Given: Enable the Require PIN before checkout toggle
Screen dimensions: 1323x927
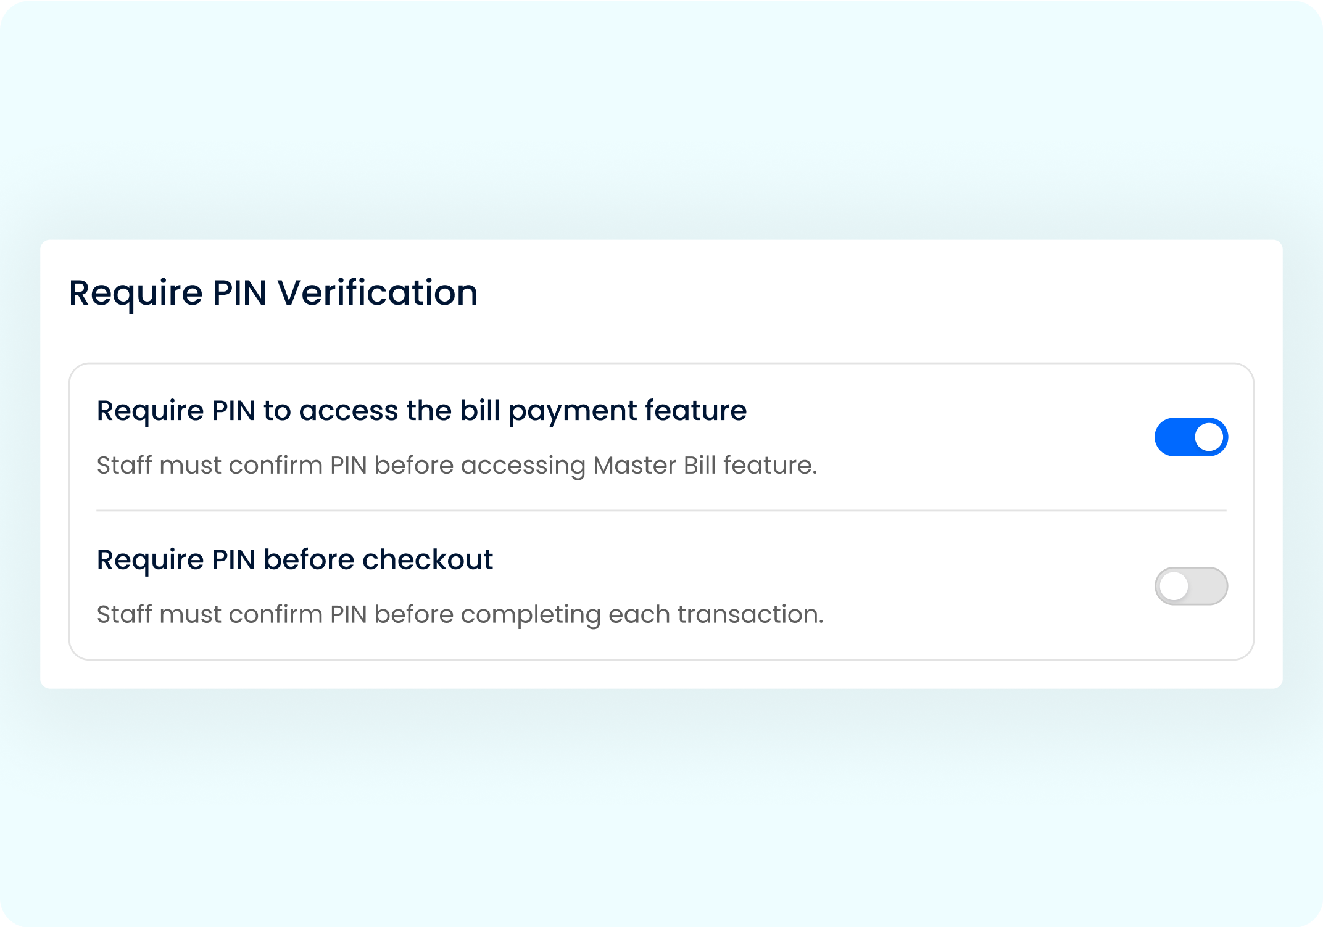Looking at the screenshot, I should click(1191, 586).
